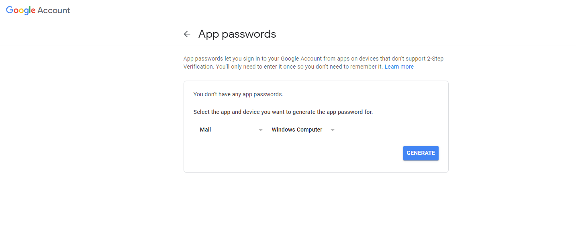Screen dimensions: 576x227
Task: Open the app dropdown arrow beside Mail
Action: [261, 130]
